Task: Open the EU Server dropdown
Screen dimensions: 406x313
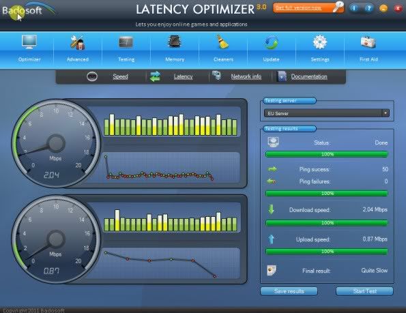Action: 327,113
